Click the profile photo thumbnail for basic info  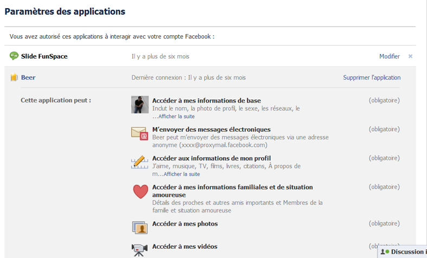(x=140, y=105)
